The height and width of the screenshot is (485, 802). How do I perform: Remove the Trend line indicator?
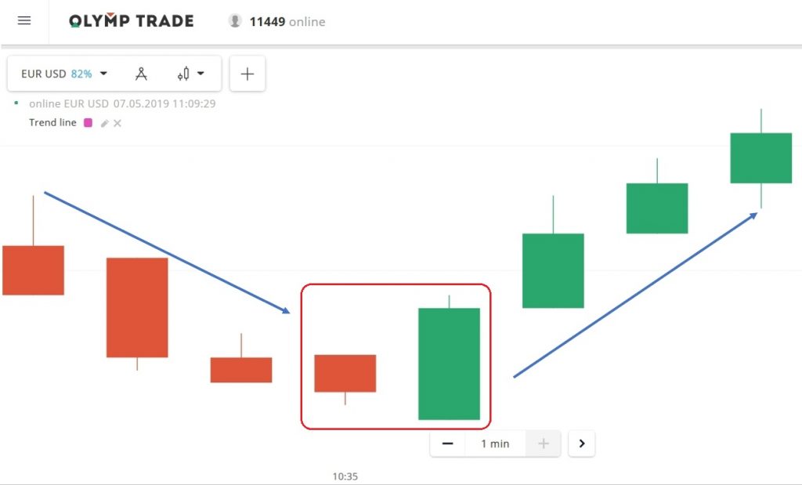[117, 123]
